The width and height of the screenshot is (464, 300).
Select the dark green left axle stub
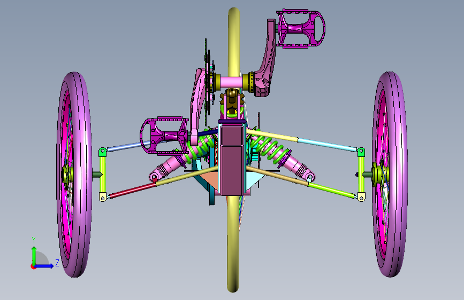97,175
